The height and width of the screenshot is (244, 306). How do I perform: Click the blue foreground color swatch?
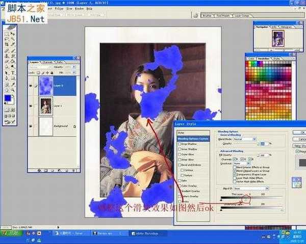click(7, 97)
